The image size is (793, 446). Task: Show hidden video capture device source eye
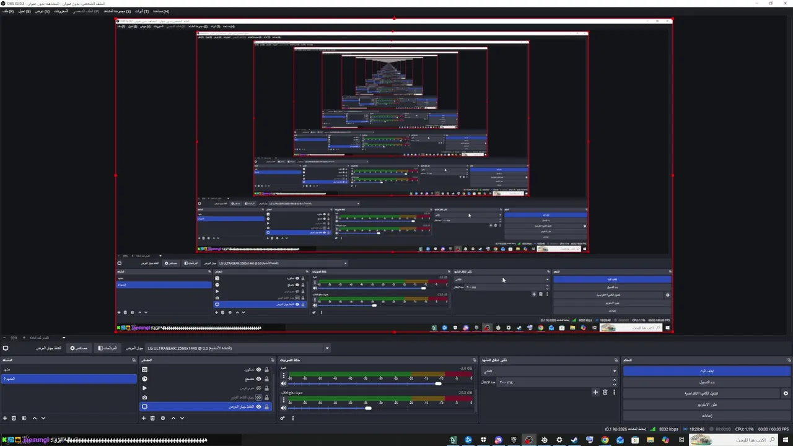pyautogui.click(x=258, y=398)
